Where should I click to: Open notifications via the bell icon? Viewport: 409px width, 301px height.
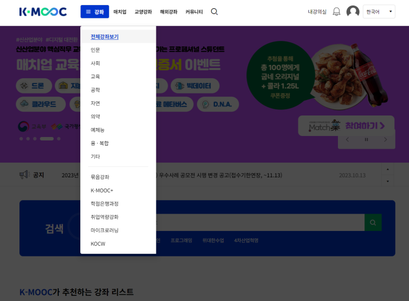336,11
